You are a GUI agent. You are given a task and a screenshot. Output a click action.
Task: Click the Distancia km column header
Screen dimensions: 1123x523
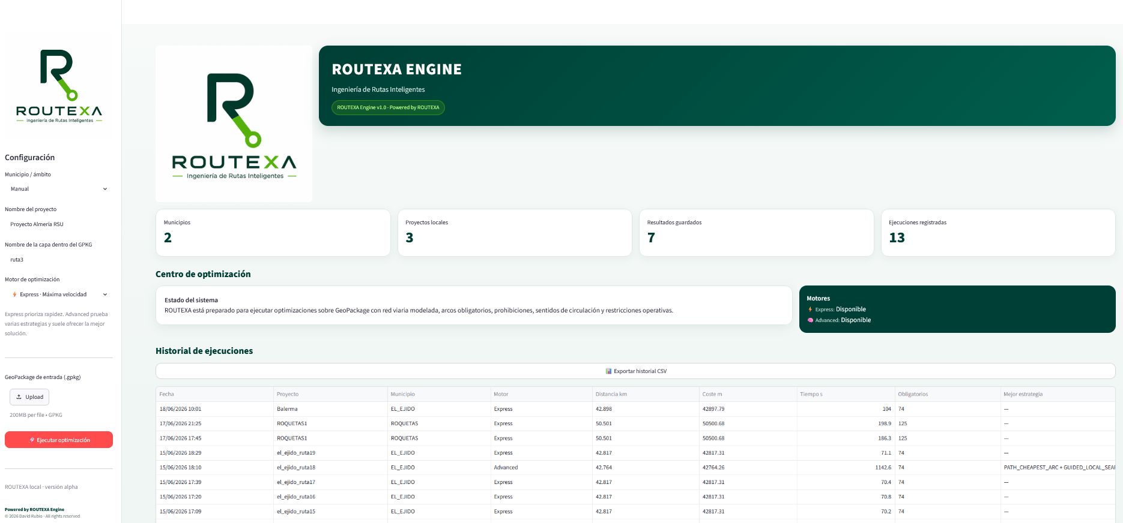[x=646, y=394]
